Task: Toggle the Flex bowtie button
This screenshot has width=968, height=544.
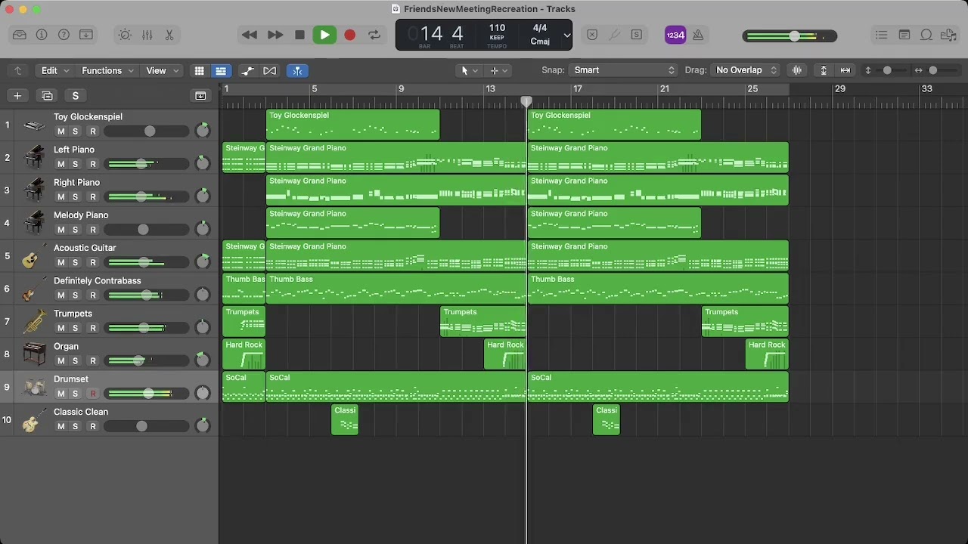Action: (270, 70)
